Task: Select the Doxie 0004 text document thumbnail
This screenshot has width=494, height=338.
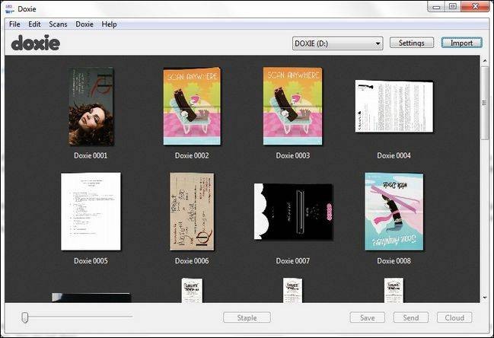Action: point(394,106)
